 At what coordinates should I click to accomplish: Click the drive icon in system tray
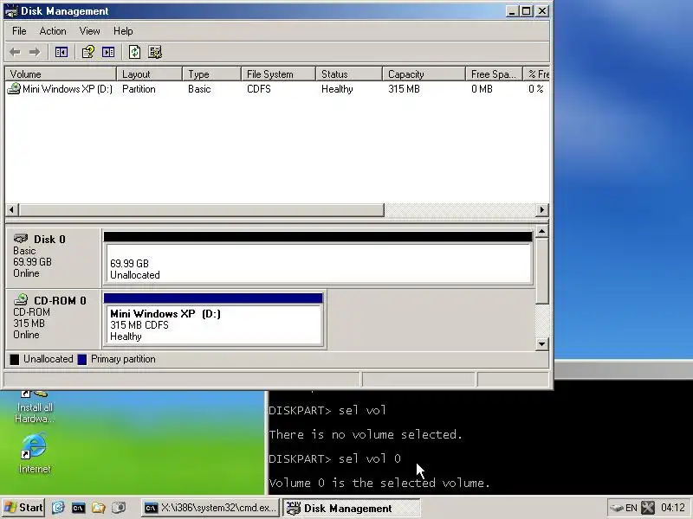coord(616,508)
